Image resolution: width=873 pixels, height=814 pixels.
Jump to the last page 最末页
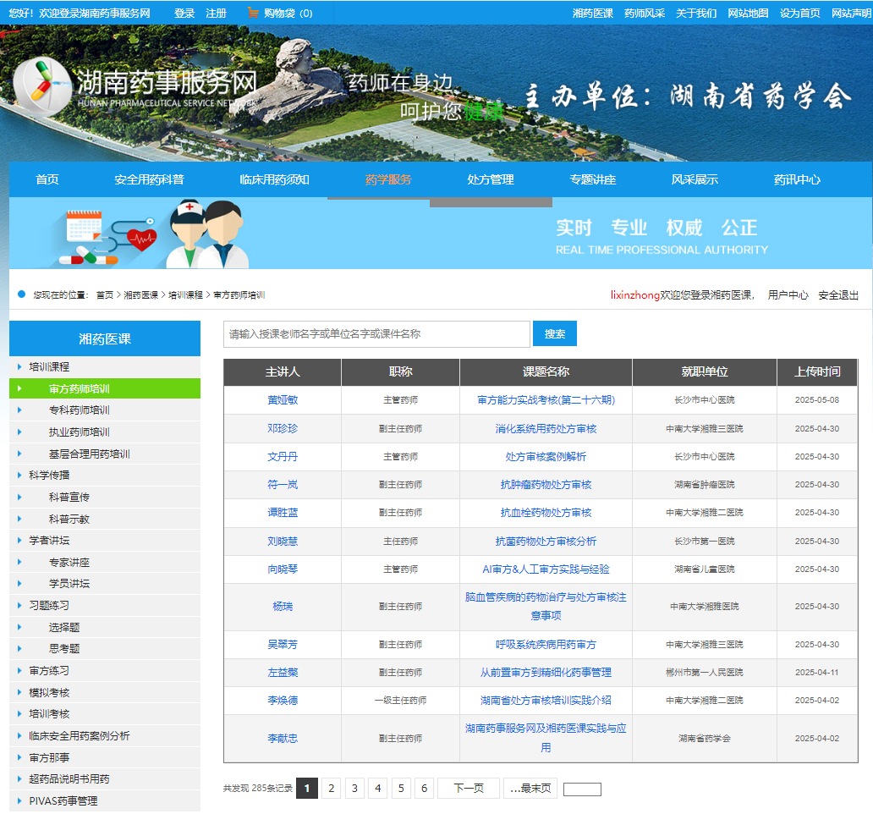point(530,789)
